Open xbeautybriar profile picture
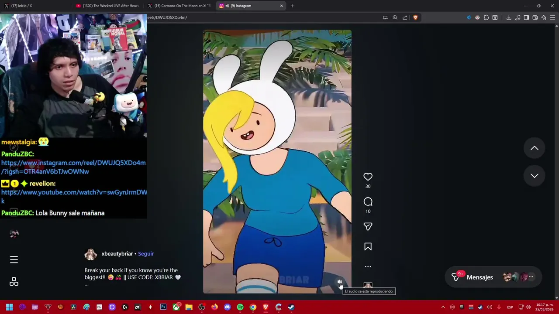This screenshot has height=314, width=559. coord(90,254)
